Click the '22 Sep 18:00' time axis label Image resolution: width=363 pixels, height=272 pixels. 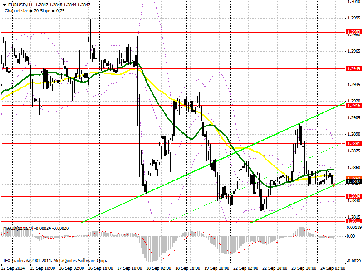[275, 268]
